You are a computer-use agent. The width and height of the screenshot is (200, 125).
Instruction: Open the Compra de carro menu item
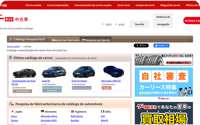tap(145, 5)
